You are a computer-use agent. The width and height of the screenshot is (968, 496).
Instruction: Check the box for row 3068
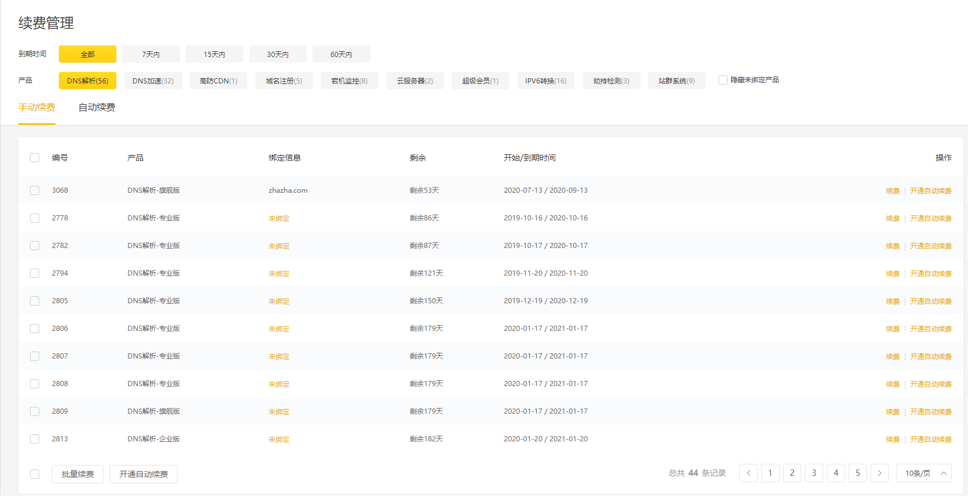point(35,190)
